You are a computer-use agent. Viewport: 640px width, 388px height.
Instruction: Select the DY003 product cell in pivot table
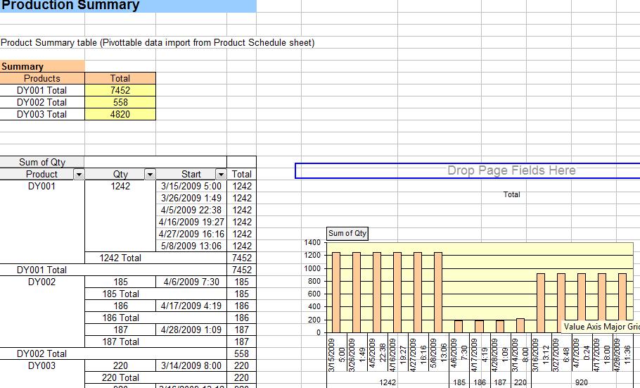point(42,365)
